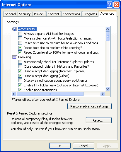Screen dimensions: 121x152
Task: Click the settings list scroll-down arrow
Action: click(x=108, y=89)
